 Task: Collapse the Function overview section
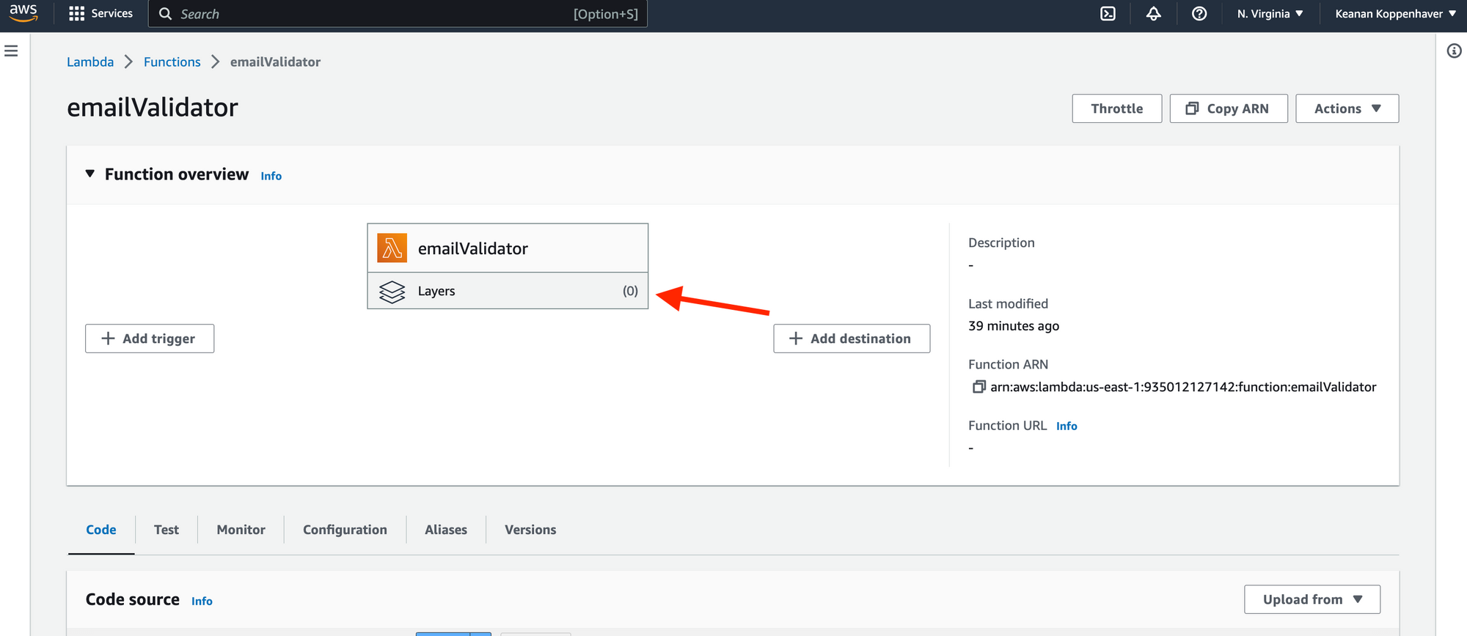click(x=90, y=174)
